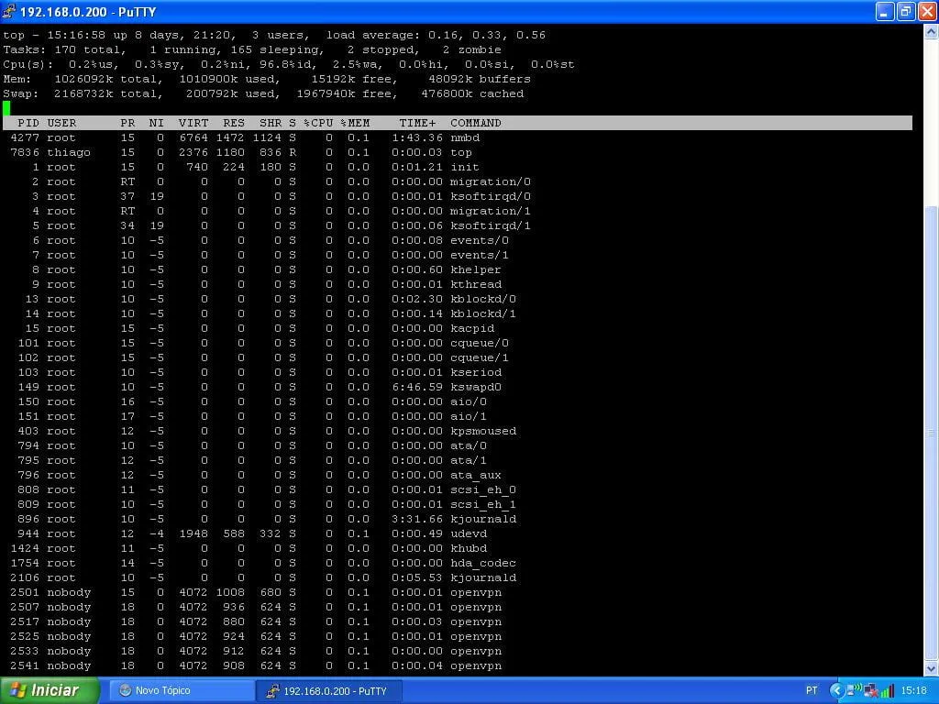This screenshot has height=704, width=939.
Task: Click the %MEM column header
Action: 355,123
